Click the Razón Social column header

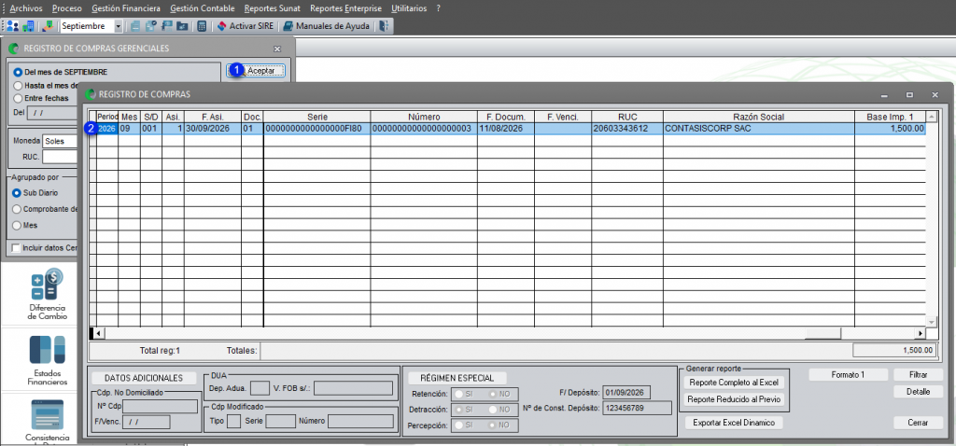pos(759,117)
